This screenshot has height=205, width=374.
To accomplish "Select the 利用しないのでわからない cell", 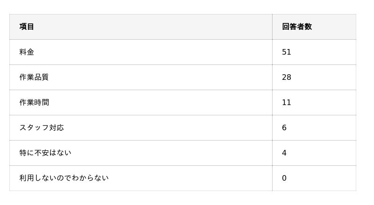I will (x=64, y=178).
